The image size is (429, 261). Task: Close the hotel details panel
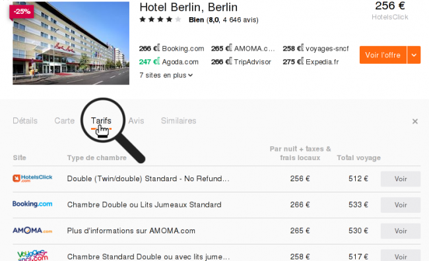414,121
